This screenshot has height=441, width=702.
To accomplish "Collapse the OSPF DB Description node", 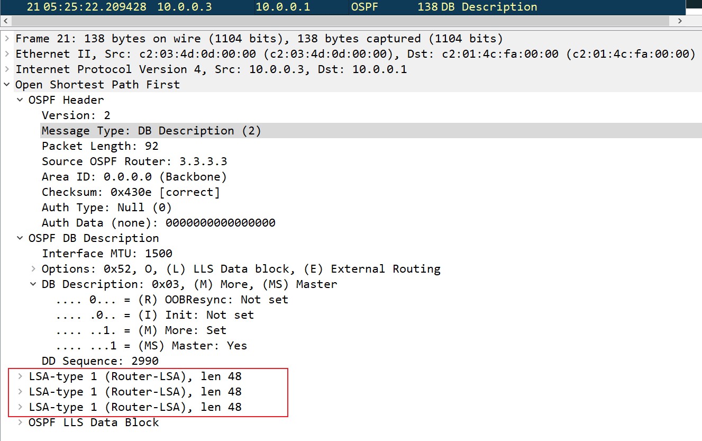I will click(x=20, y=238).
